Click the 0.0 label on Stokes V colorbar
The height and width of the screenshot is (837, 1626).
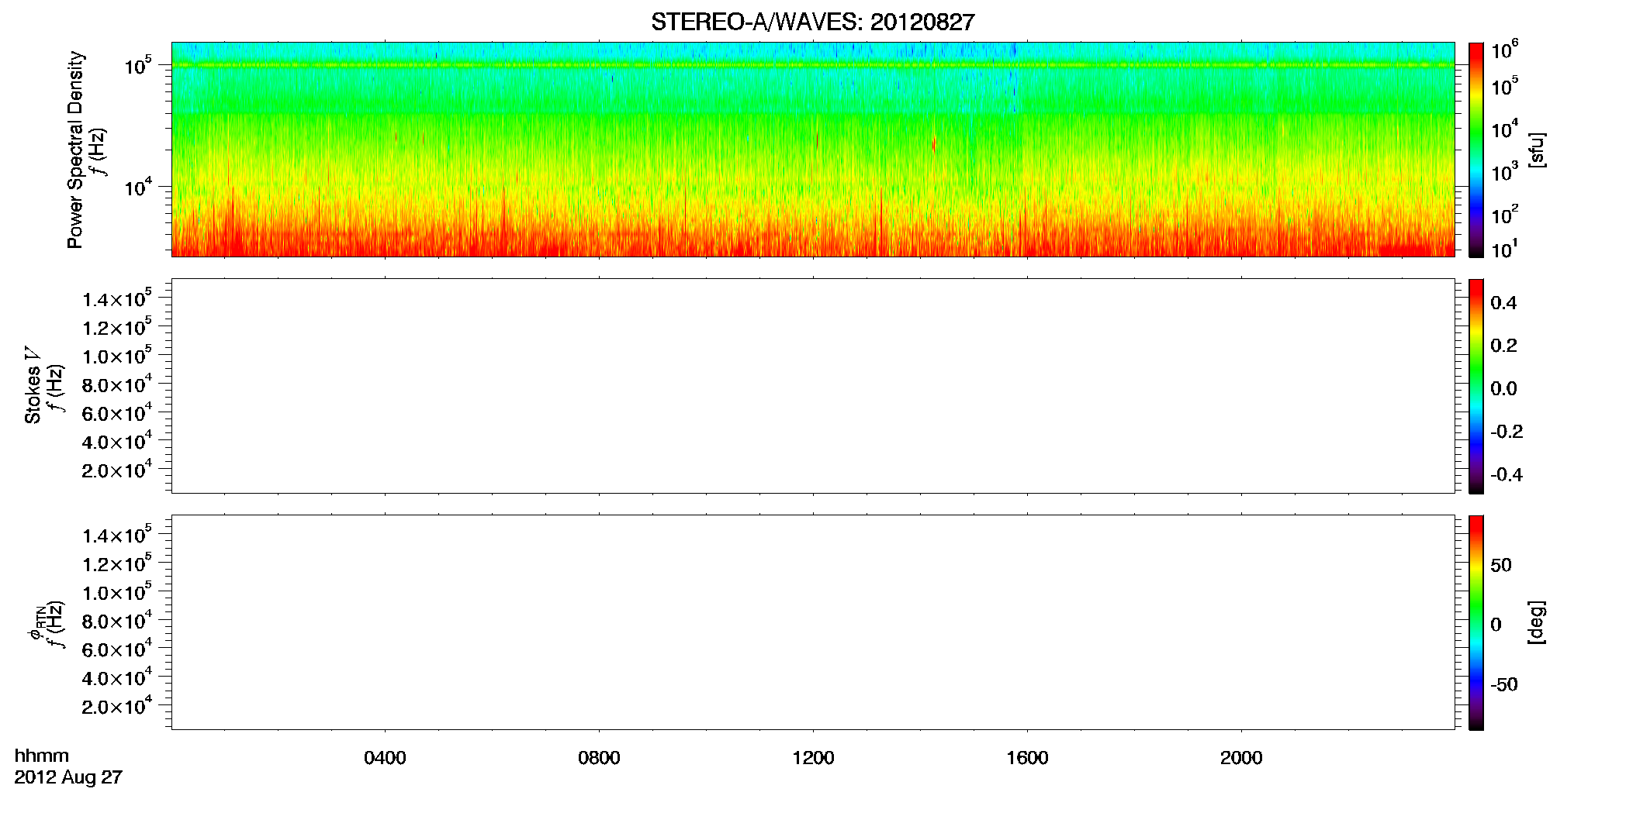tap(1503, 388)
